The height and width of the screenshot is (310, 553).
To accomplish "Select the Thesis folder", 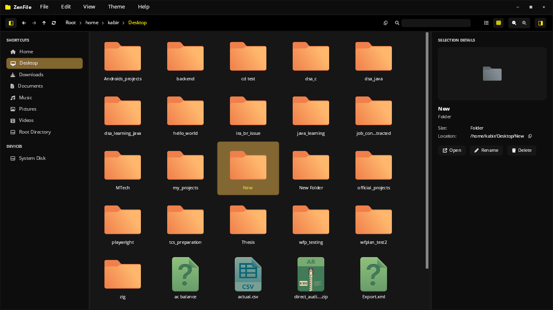I will [248, 223].
